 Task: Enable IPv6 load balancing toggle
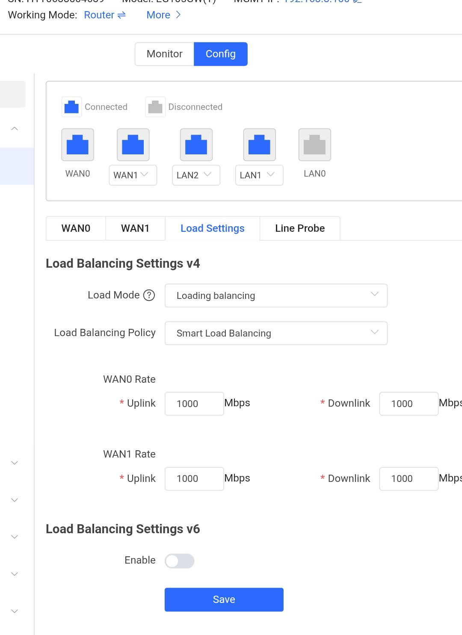180,561
